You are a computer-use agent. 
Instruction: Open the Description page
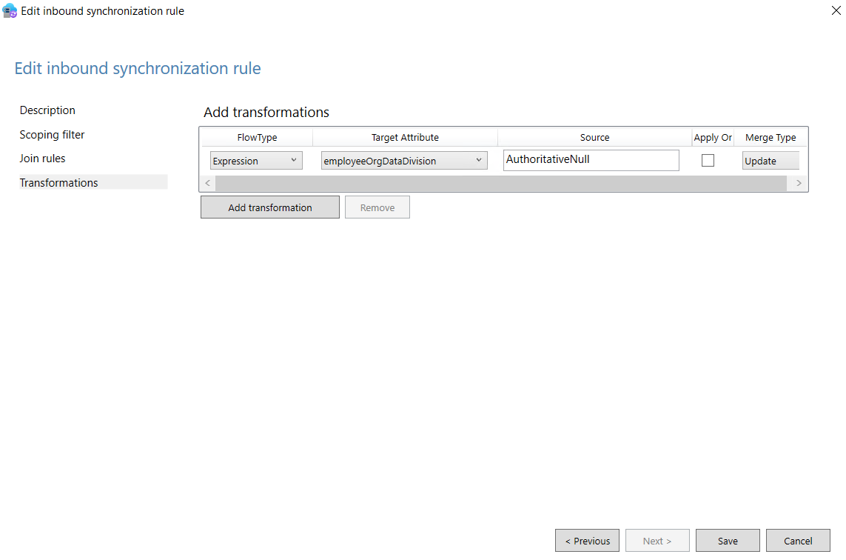click(x=47, y=110)
